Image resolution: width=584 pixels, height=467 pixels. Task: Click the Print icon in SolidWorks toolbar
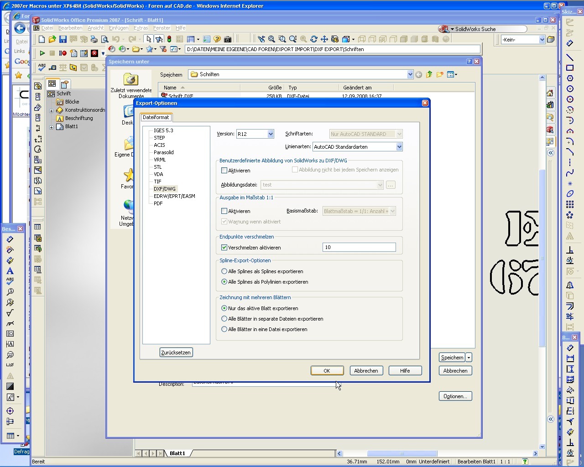click(94, 39)
